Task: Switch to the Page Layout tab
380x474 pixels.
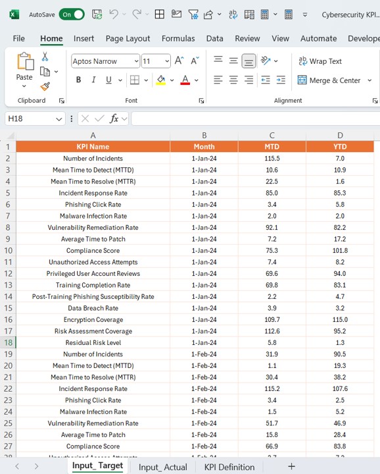Action: (x=128, y=38)
